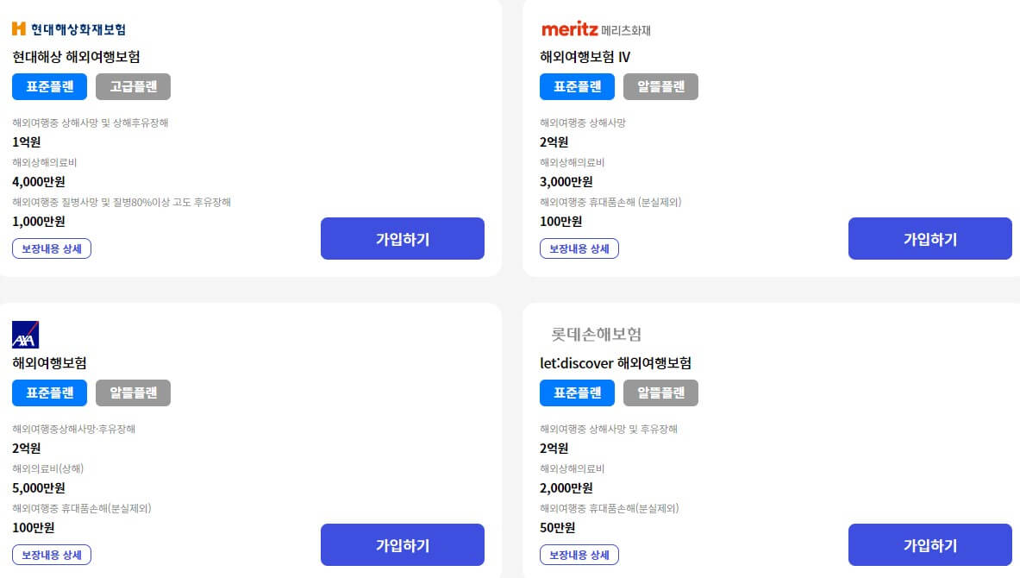Switch to 표준플랜 on 현대해상 card
The width and height of the screenshot is (1020, 578).
(x=49, y=86)
